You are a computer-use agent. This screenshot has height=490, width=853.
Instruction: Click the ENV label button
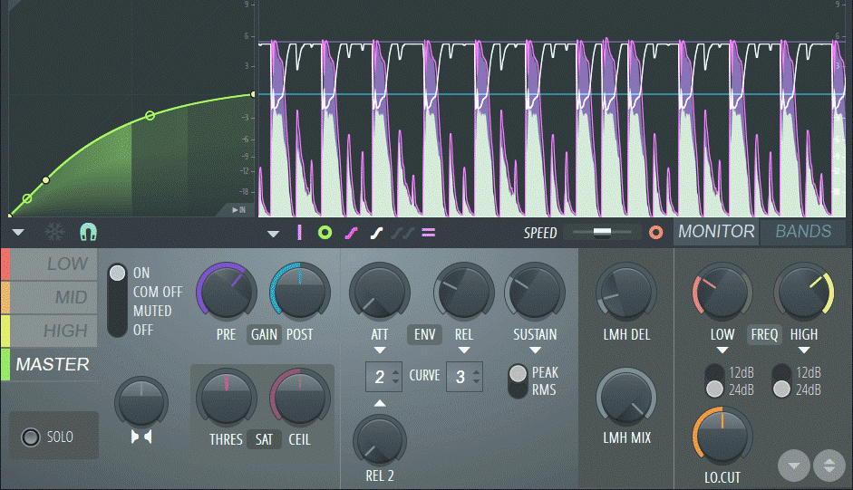[x=424, y=334]
